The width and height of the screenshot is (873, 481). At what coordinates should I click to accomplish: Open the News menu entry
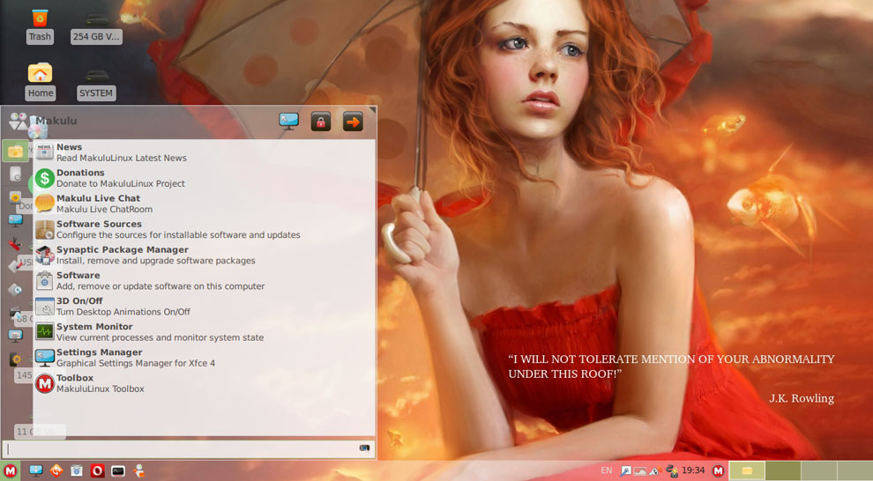pyautogui.click(x=204, y=152)
